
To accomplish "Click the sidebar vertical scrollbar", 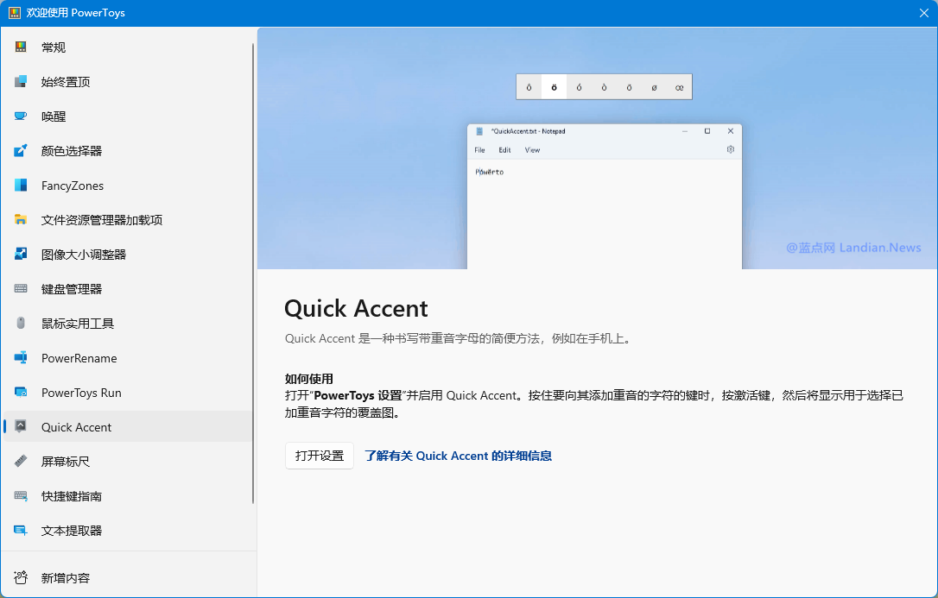I will click(x=253, y=272).
